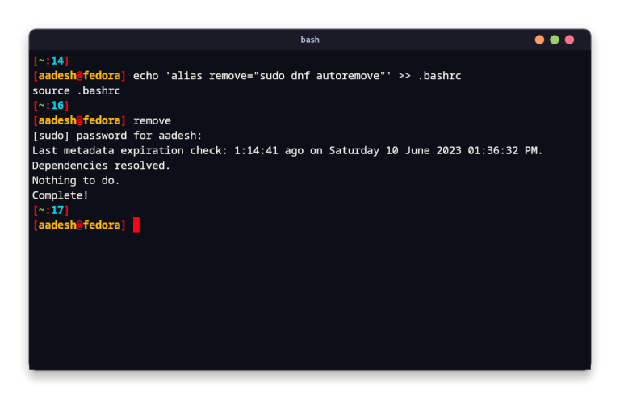Click the green maximize button in title bar

pos(555,40)
